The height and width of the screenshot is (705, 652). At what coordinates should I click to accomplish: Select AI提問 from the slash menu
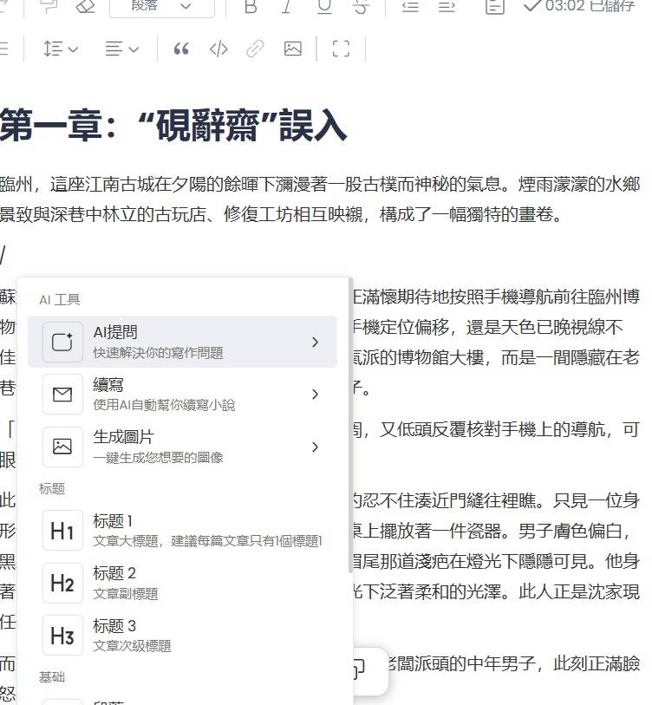[x=182, y=342]
